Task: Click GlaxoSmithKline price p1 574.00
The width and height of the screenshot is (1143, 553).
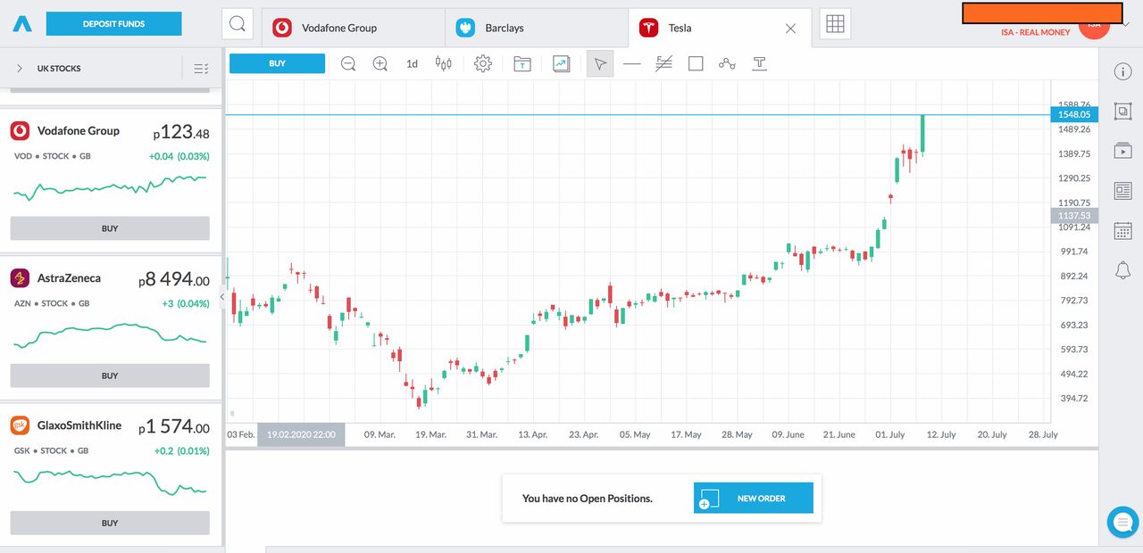Action: (174, 426)
